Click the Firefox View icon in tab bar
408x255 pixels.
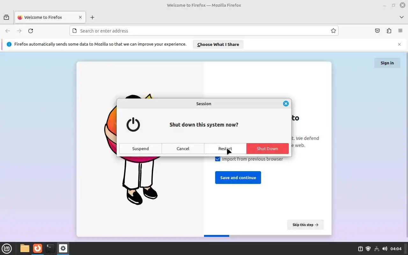click(x=6, y=17)
